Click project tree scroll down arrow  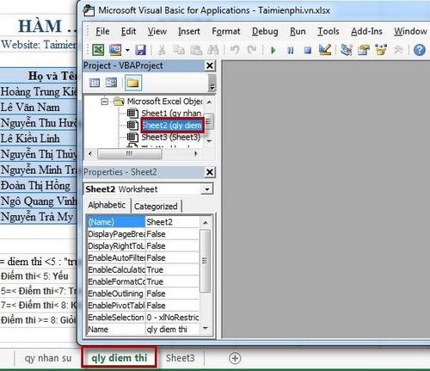(209, 141)
